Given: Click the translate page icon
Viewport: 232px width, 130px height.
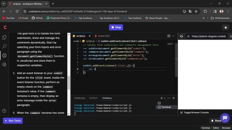Looking at the screenshot, I should click(x=190, y=11).
